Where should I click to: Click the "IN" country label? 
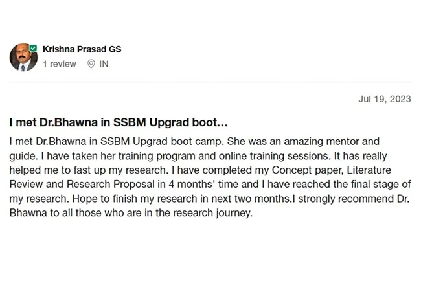pos(104,64)
